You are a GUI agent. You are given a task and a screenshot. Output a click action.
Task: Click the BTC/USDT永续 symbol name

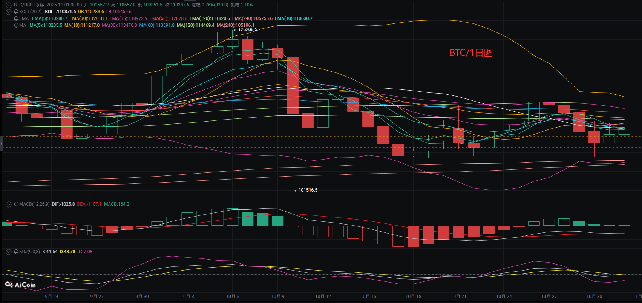29,5
